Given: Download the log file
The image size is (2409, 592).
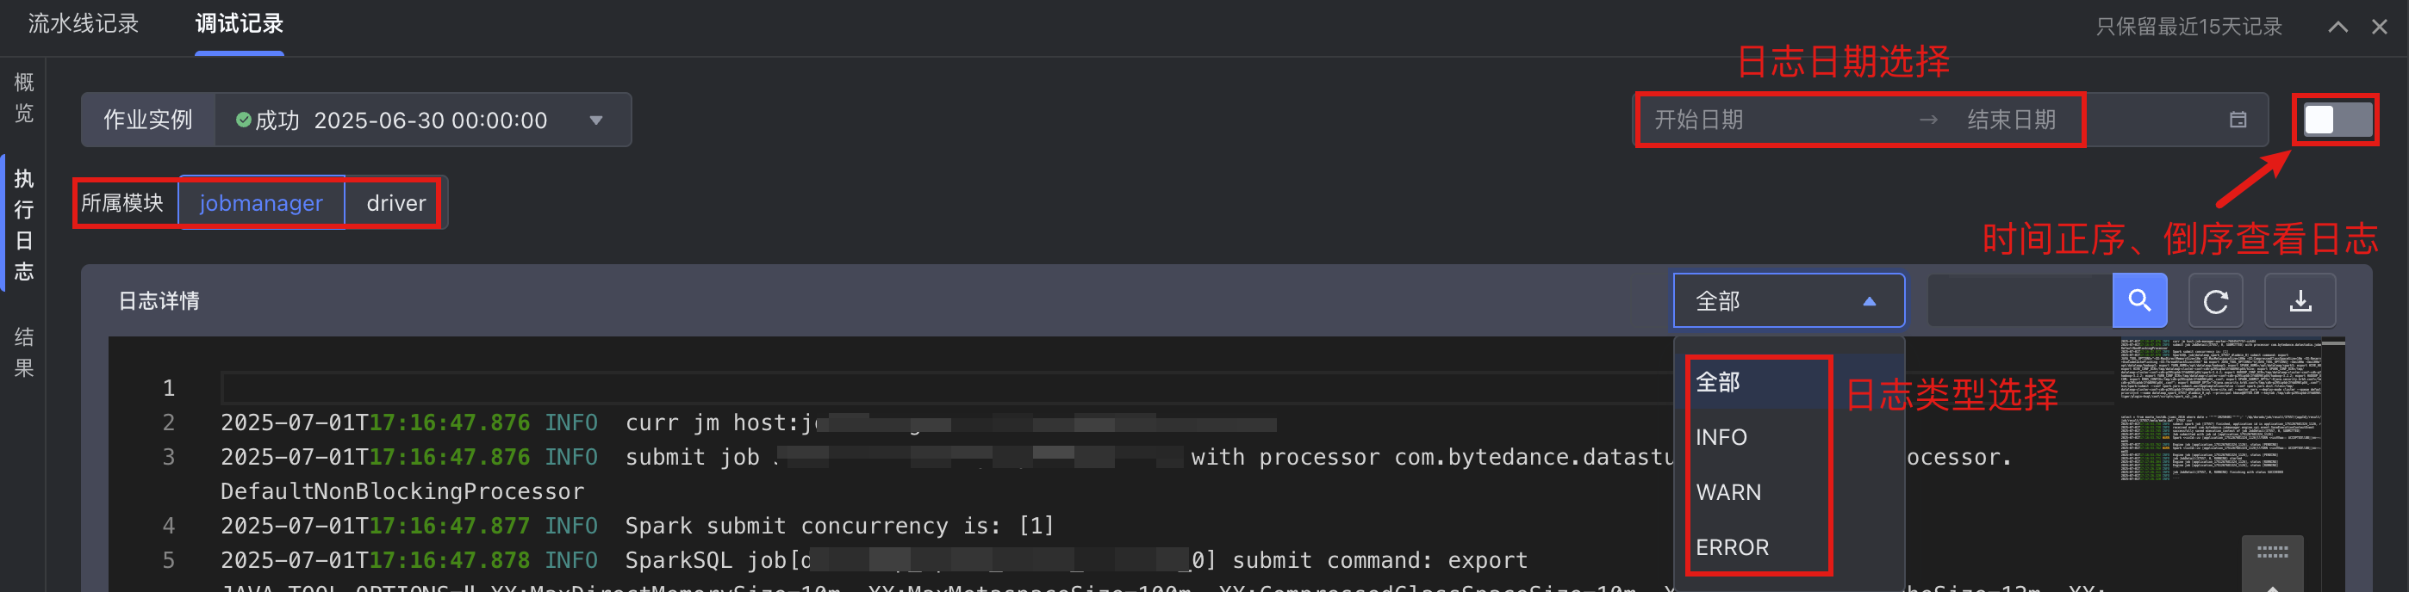Looking at the screenshot, I should (x=2300, y=300).
